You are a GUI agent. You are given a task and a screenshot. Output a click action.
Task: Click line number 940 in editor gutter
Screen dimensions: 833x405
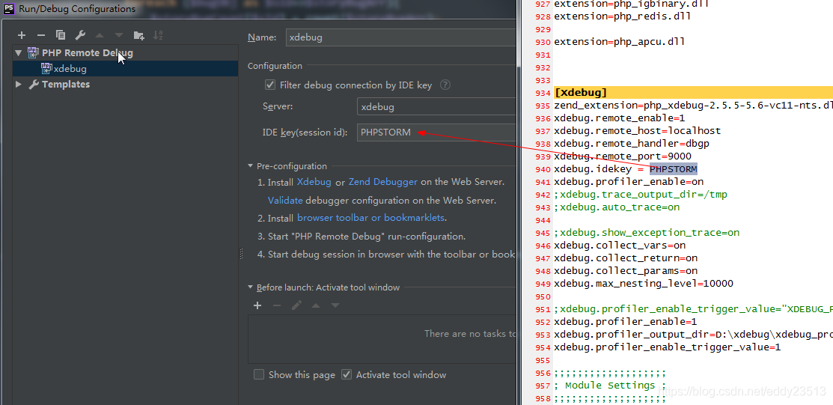point(543,169)
